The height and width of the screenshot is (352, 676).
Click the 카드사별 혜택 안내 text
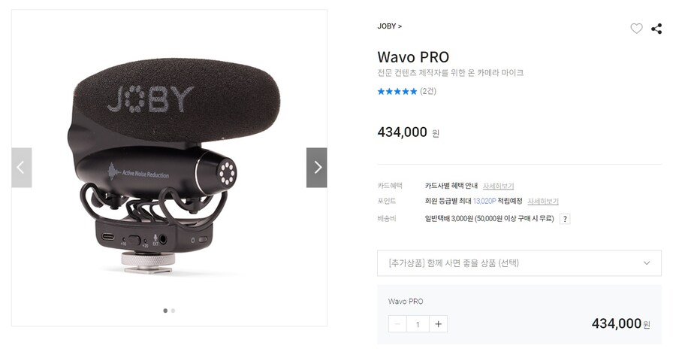coord(451,186)
